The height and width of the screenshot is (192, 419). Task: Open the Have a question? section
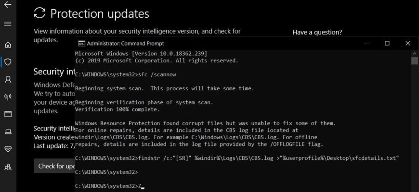(x=317, y=33)
